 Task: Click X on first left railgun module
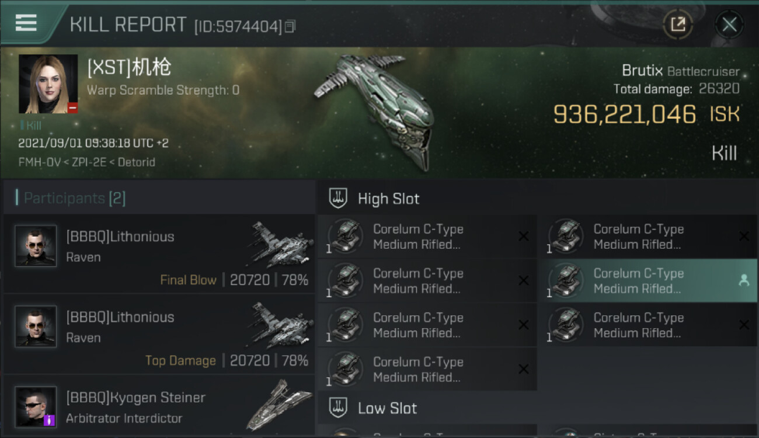point(524,237)
